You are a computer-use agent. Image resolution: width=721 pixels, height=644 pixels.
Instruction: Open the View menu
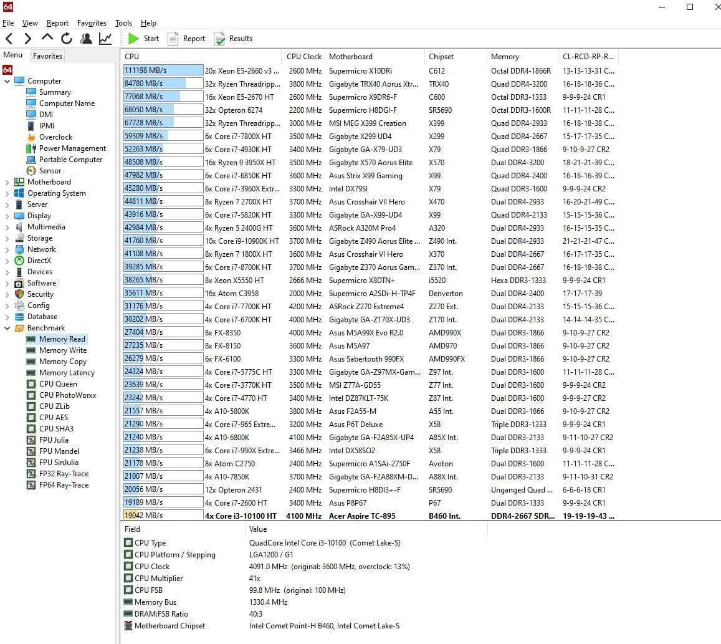[30, 23]
